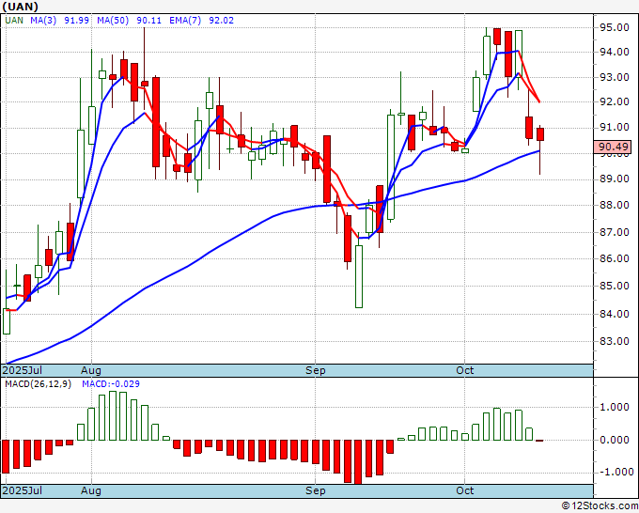Viewport: 639px width, 513px height.
Task: Click the current price tag 90.49
Action: pyautogui.click(x=613, y=147)
